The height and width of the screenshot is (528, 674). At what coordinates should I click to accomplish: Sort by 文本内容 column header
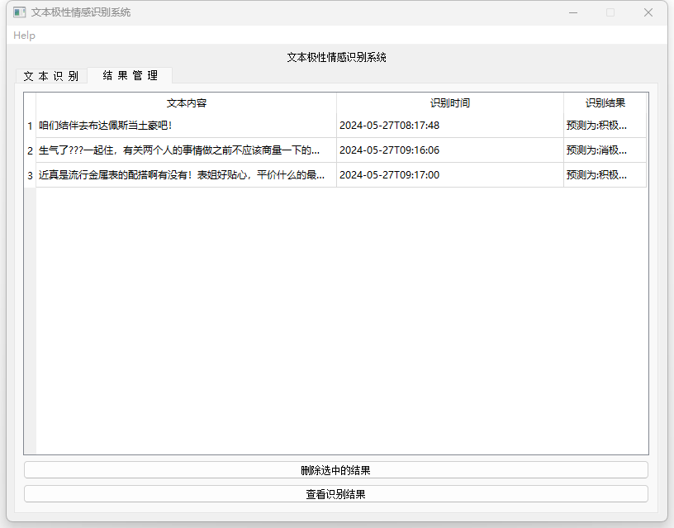tap(187, 103)
